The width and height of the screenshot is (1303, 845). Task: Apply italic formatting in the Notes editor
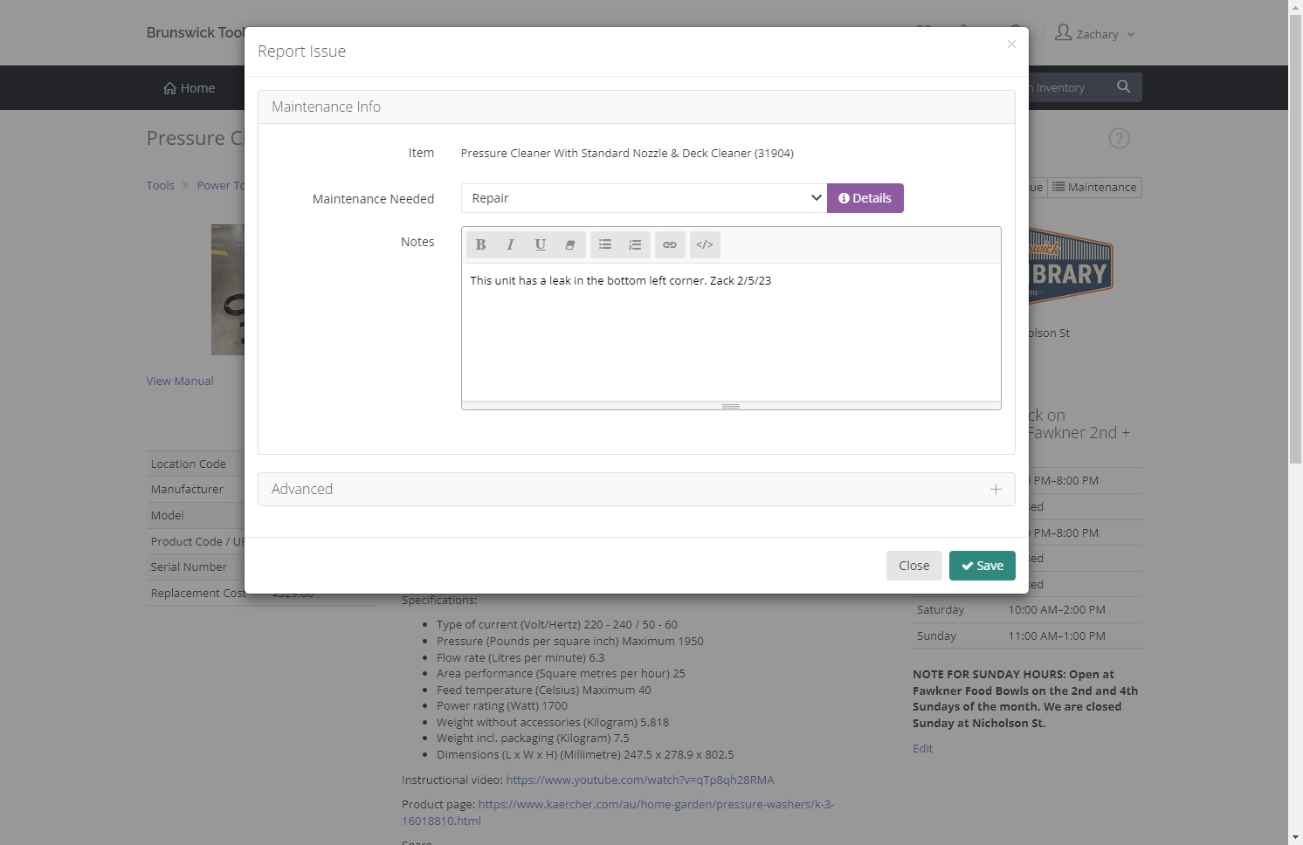point(510,245)
